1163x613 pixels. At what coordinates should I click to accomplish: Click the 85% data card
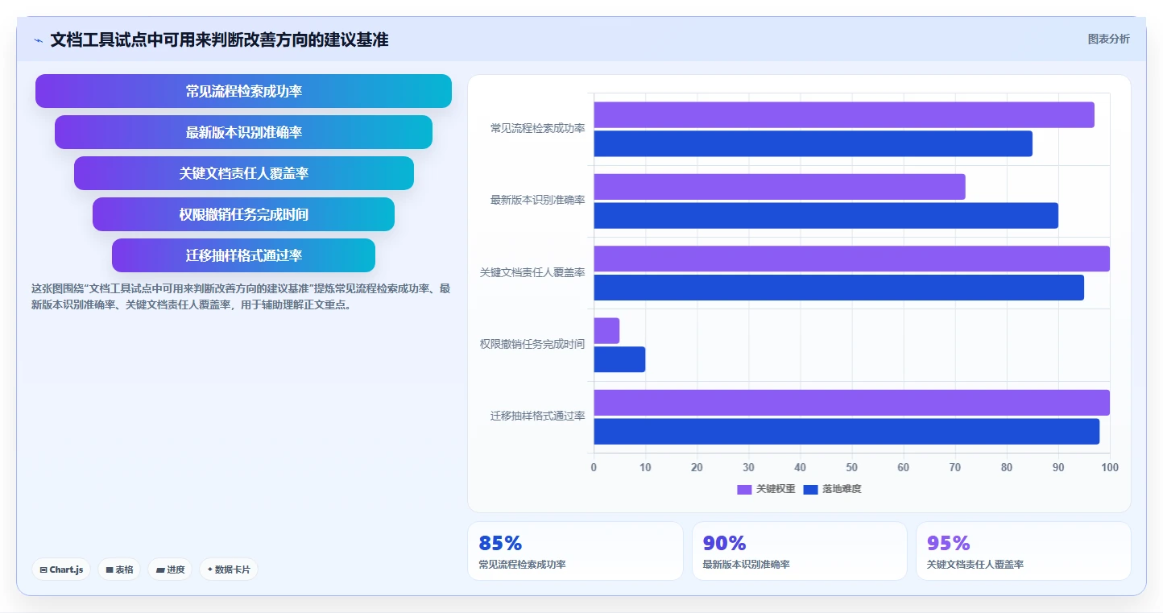[x=575, y=551]
